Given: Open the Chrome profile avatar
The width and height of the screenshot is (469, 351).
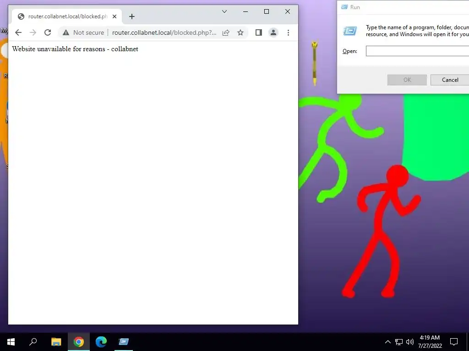Looking at the screenshot, I should click(273, 32).
